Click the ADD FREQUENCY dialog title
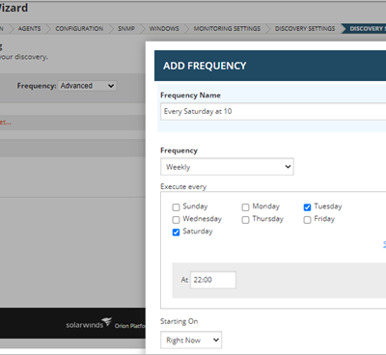Image resolution: width=386 pixels, height=355 pixels. (205, 66)
